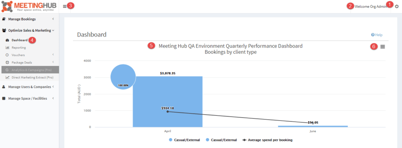Click the Direct Marketing line chart icon

[7, 77]
